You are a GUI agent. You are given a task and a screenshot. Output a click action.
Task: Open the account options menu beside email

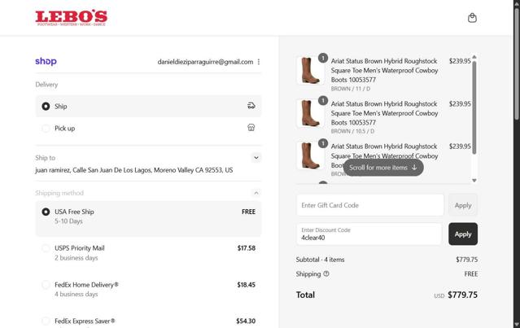coord(259,62)
